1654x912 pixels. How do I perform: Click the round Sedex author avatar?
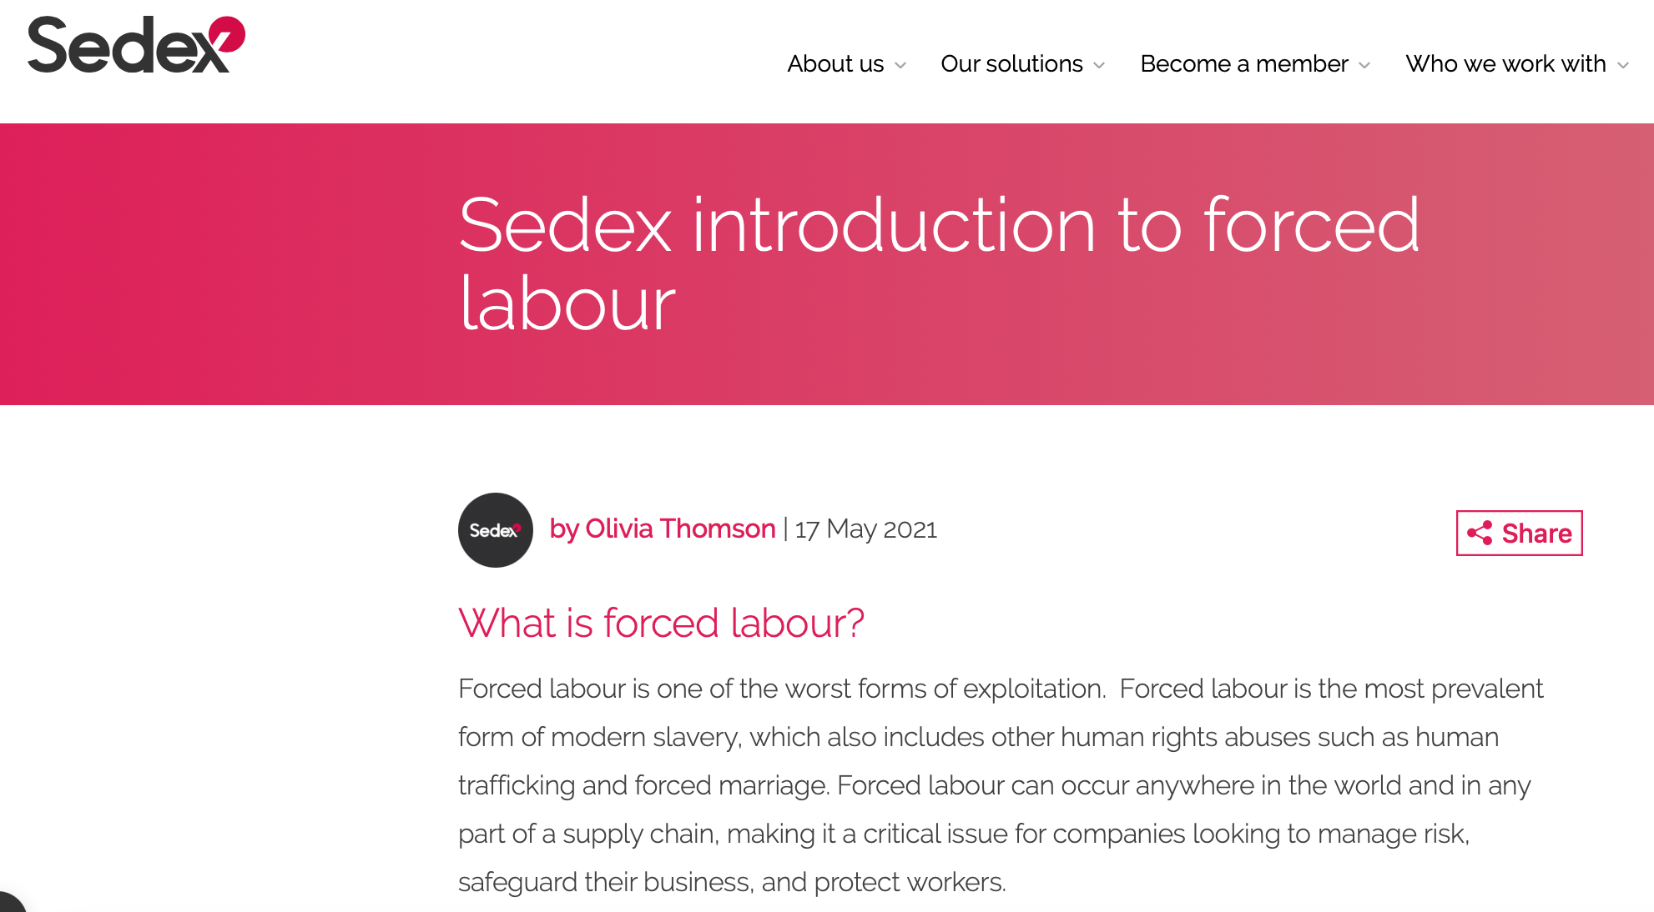point(495,530)
